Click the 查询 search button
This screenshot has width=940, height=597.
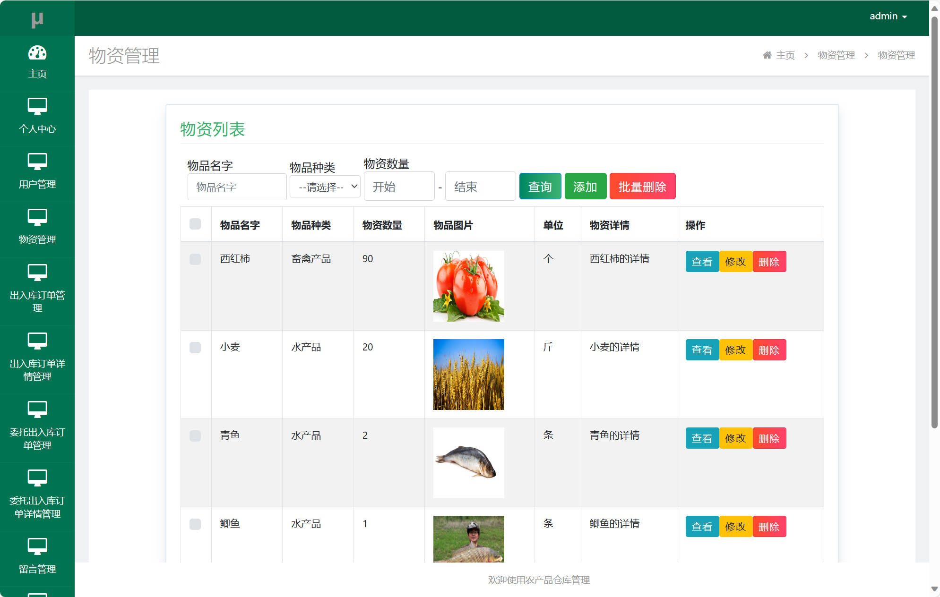click(540, 186)
